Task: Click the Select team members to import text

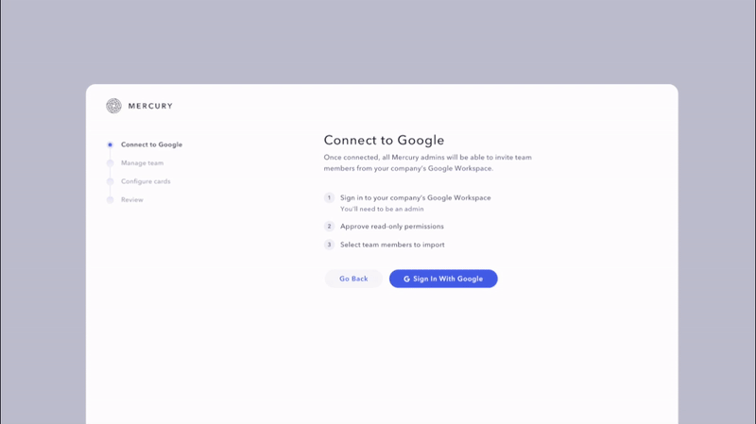Action: pyautogui.click(x=392, y=245)
